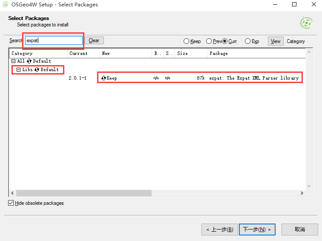Screen dimensions: 322x241
Task: Minimize the OSGeo4W Setup window
Action: click(x=275, y=4)
